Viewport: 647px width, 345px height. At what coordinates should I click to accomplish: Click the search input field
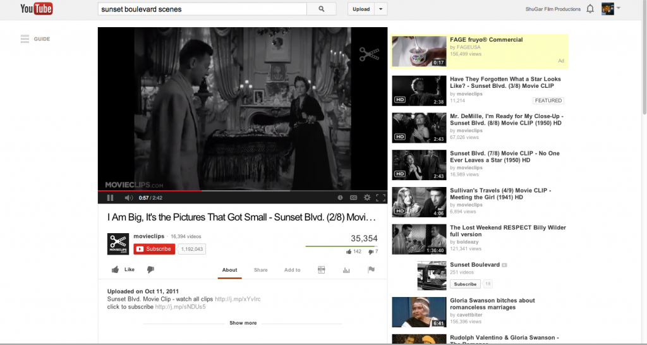point(202,9)
